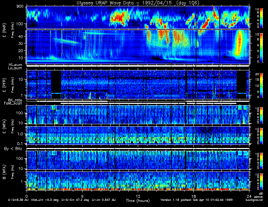This screenshot has height=207, width=268.
Task: Click the '30' kHz tick on RAR low panel
Action: pyautogui.click(x=21, y=43)
